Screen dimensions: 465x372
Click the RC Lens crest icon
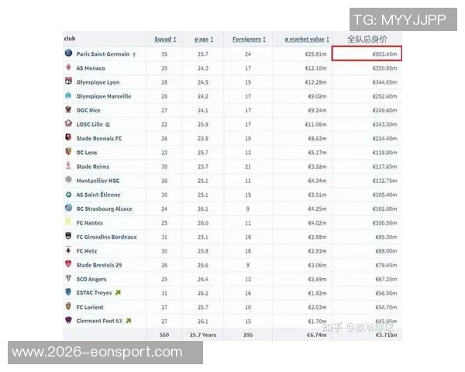point(69,152)
